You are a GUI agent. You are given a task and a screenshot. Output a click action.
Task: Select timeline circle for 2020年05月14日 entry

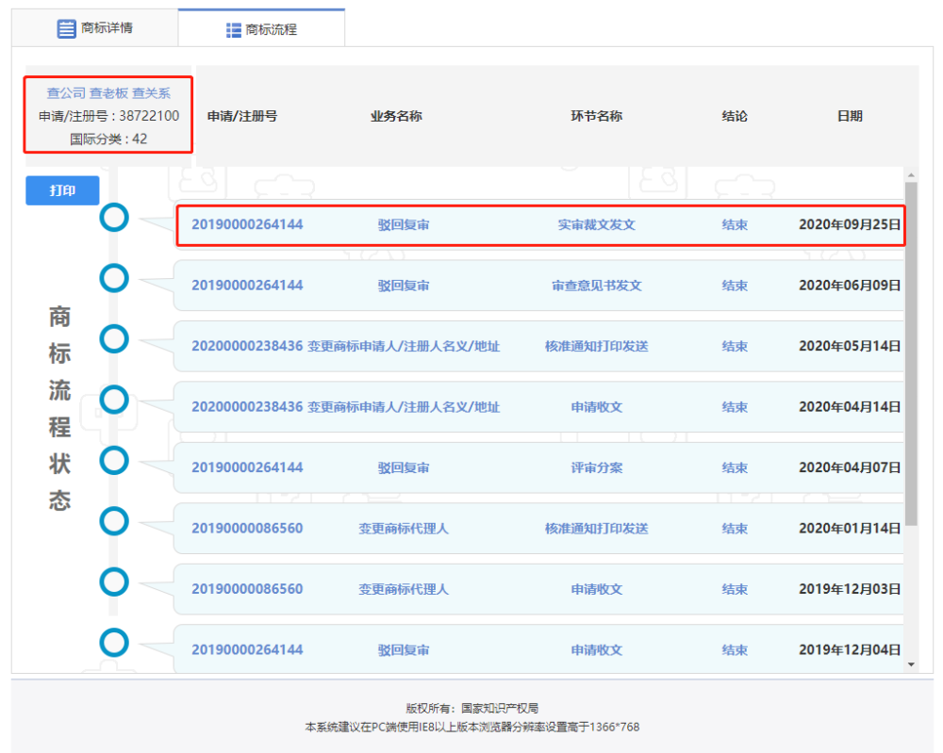pos(114,339)
